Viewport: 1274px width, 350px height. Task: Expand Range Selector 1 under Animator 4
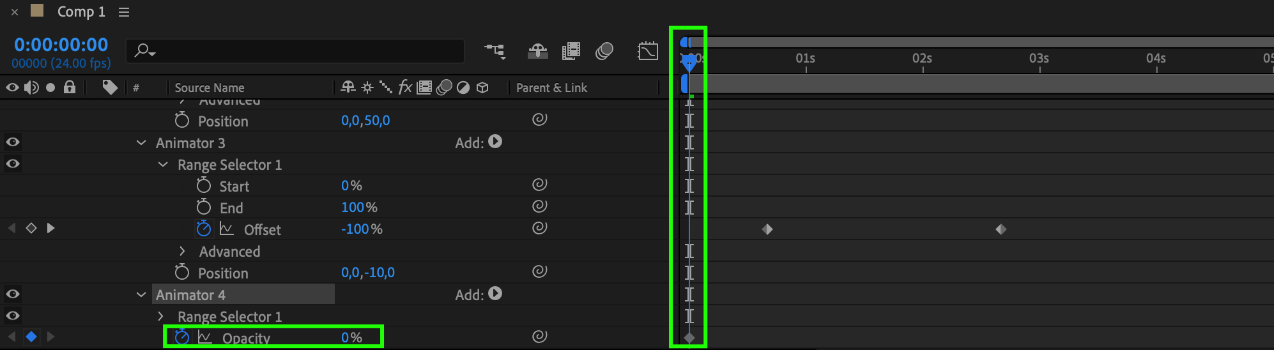161,316
